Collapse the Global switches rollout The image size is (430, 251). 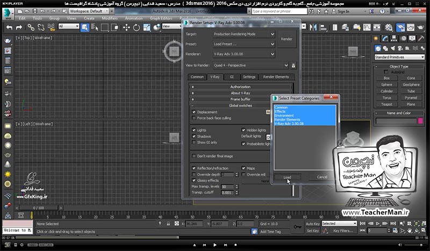point(240,105)
